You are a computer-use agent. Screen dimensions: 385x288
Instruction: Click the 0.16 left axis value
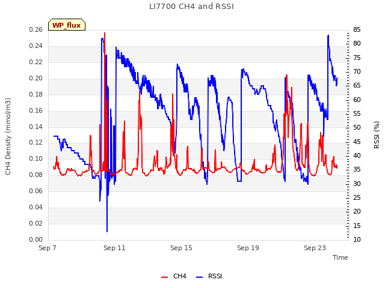[36, 110]
